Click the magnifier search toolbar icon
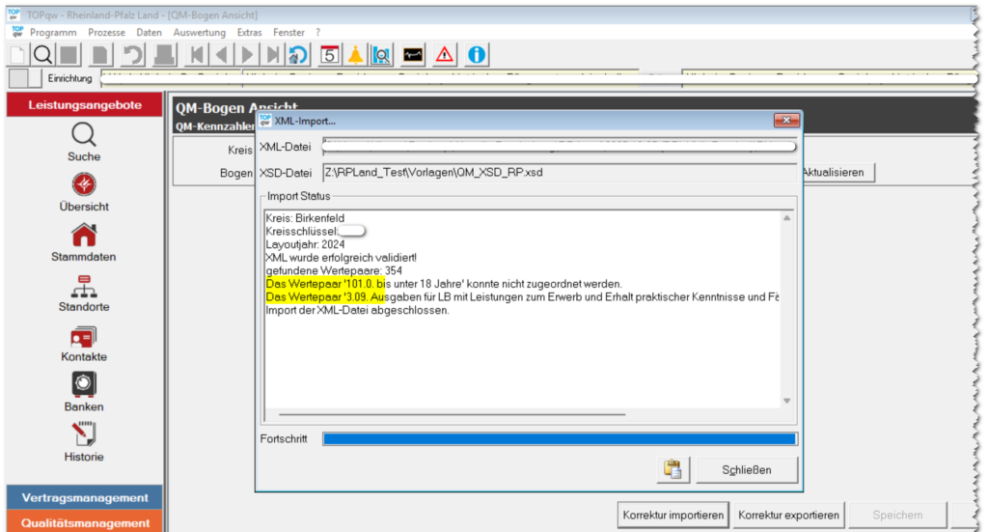The image size is (988, 532). [43, 55]
